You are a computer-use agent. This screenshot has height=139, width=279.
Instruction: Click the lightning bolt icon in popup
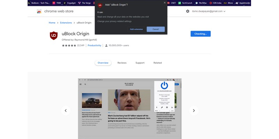pos(157,107)
